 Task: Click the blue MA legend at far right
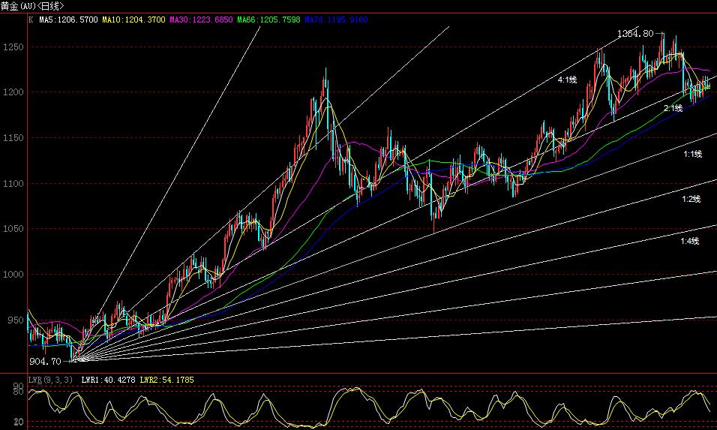point(336,20)
